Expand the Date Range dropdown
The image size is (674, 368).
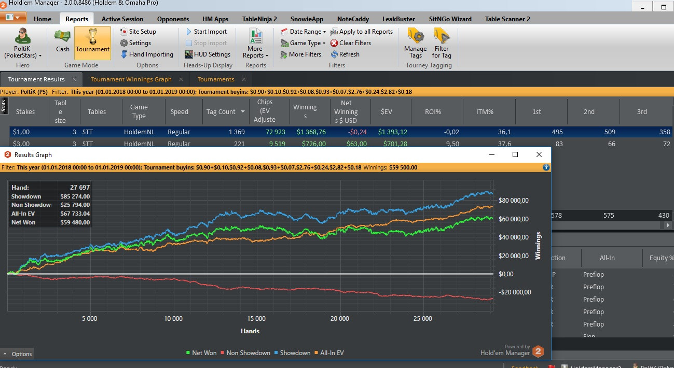pos(304,32)
